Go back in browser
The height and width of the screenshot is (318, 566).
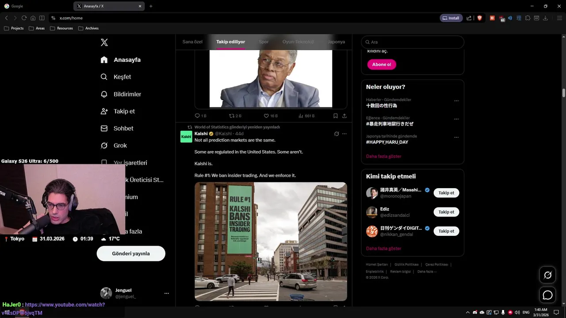(6, 18)
